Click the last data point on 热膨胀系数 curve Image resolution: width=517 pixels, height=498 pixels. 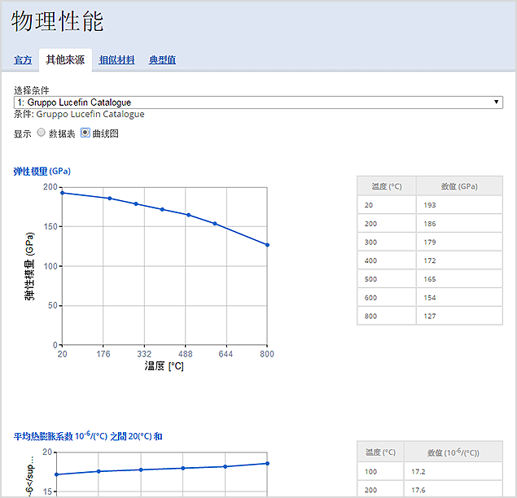point(267,463)
